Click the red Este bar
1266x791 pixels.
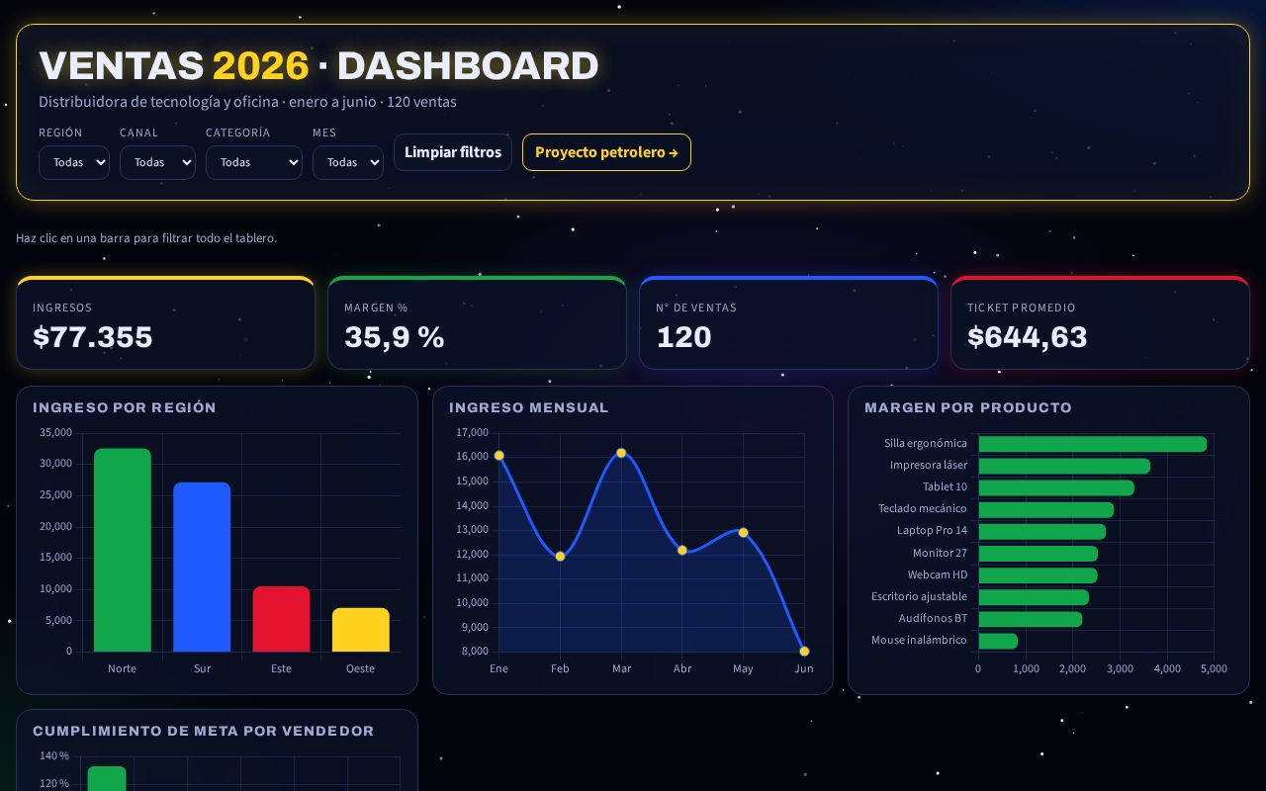point(281,619)
